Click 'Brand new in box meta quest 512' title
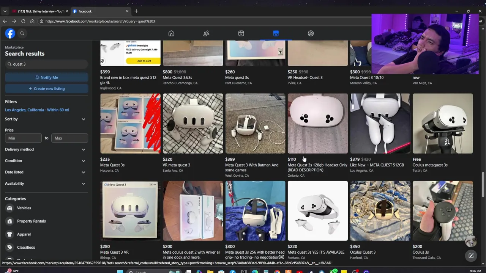The width and height of the screenshot is (486, 273). (x=128, y=80)
